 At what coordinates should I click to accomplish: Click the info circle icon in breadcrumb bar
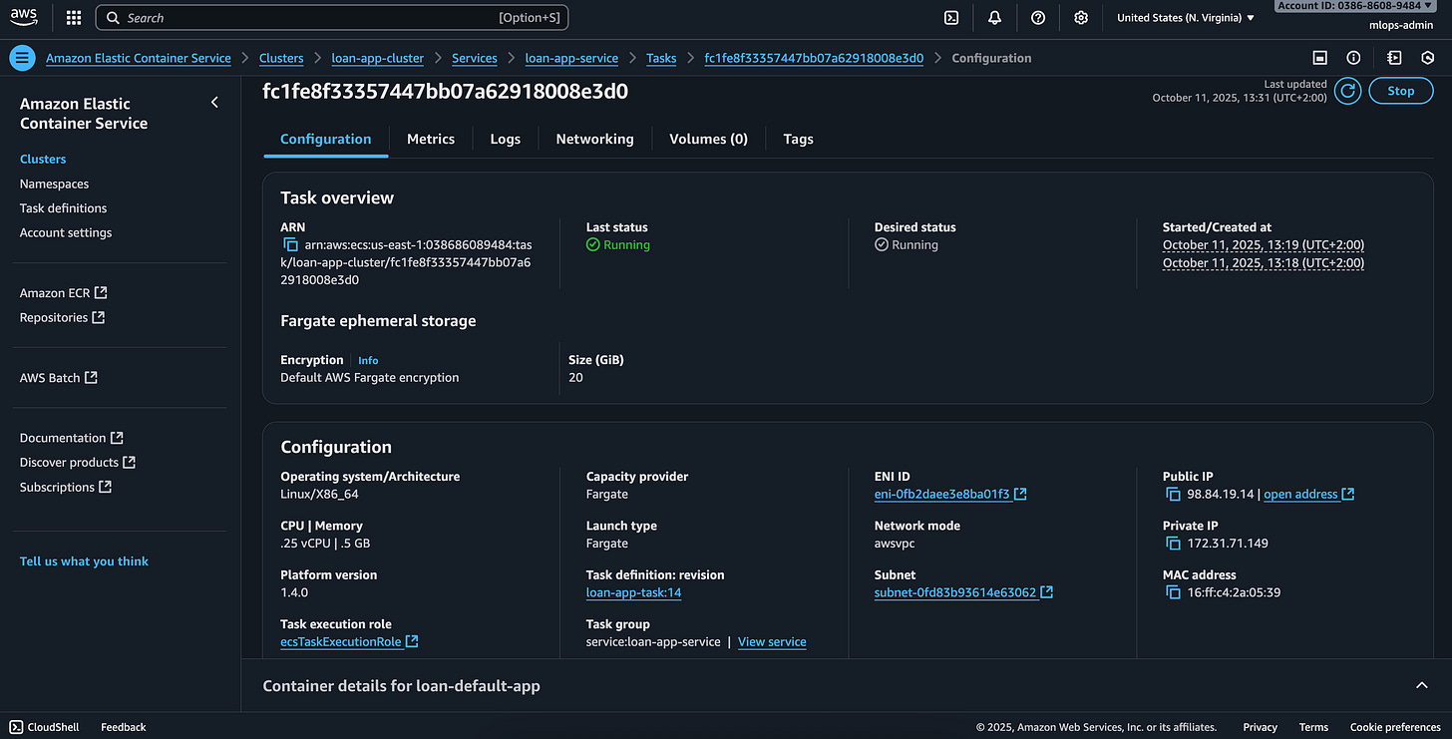(1353, 58)
